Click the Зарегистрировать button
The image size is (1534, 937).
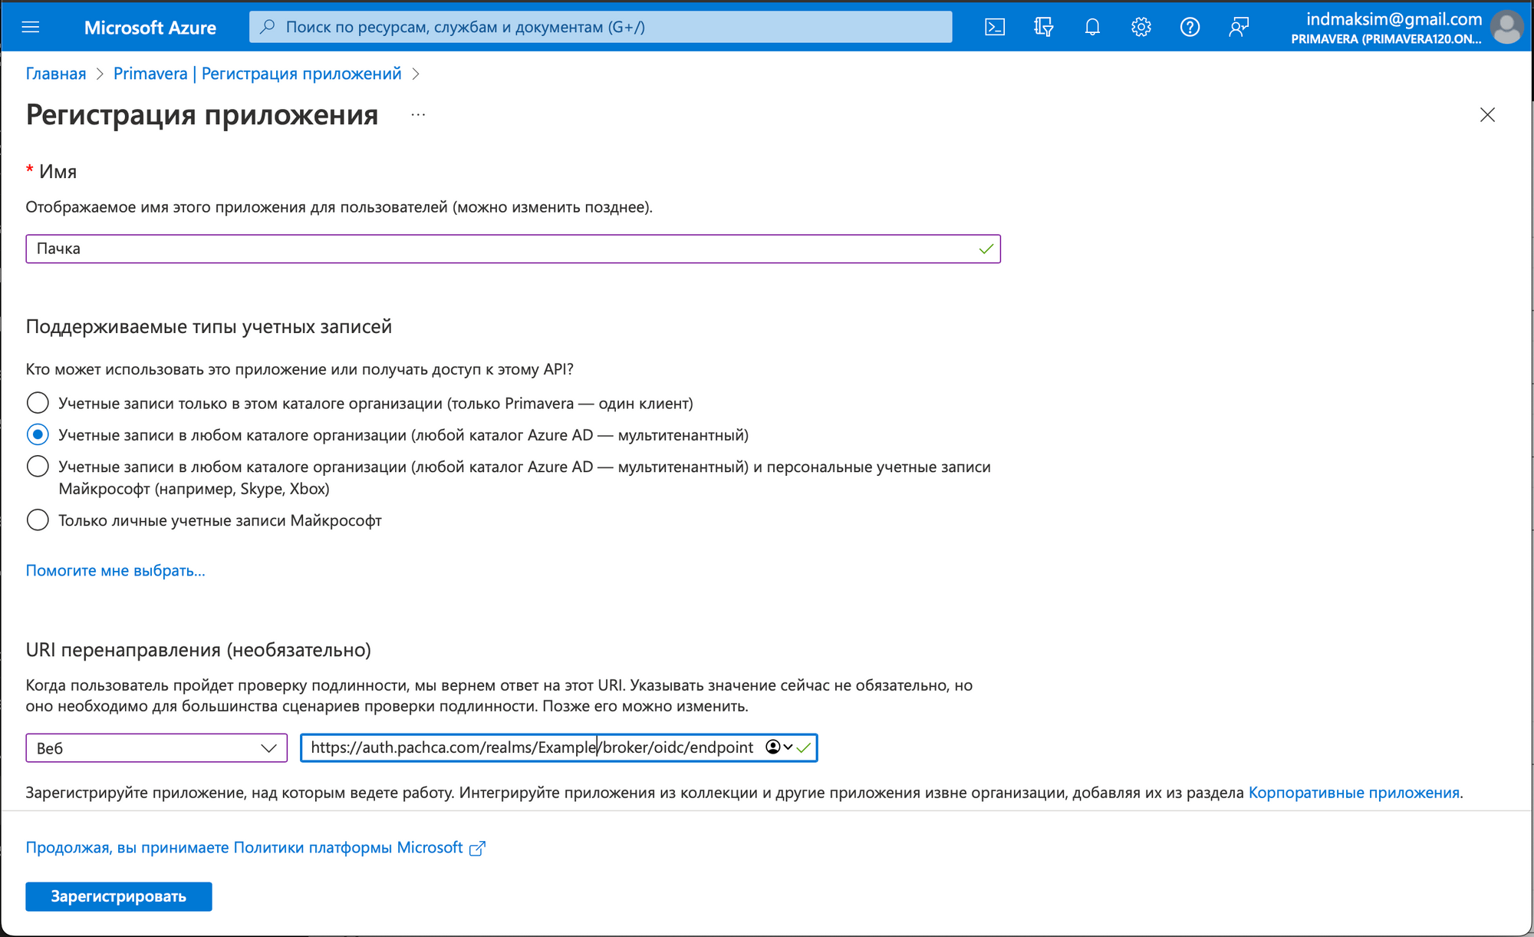119,896
